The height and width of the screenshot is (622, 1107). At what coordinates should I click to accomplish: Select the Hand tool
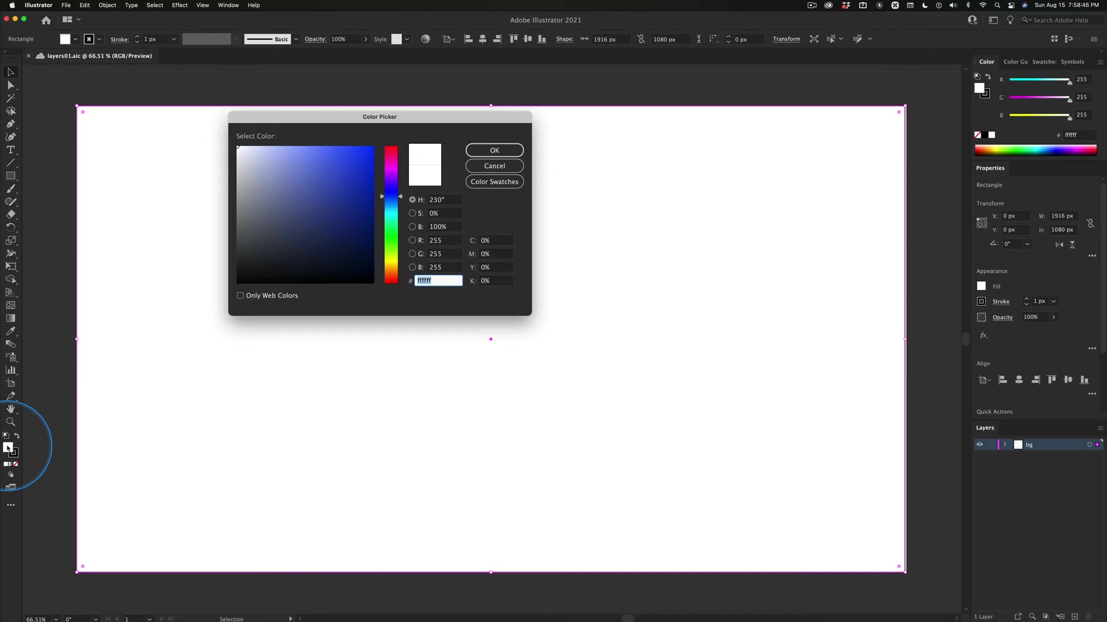click(11, 409)
